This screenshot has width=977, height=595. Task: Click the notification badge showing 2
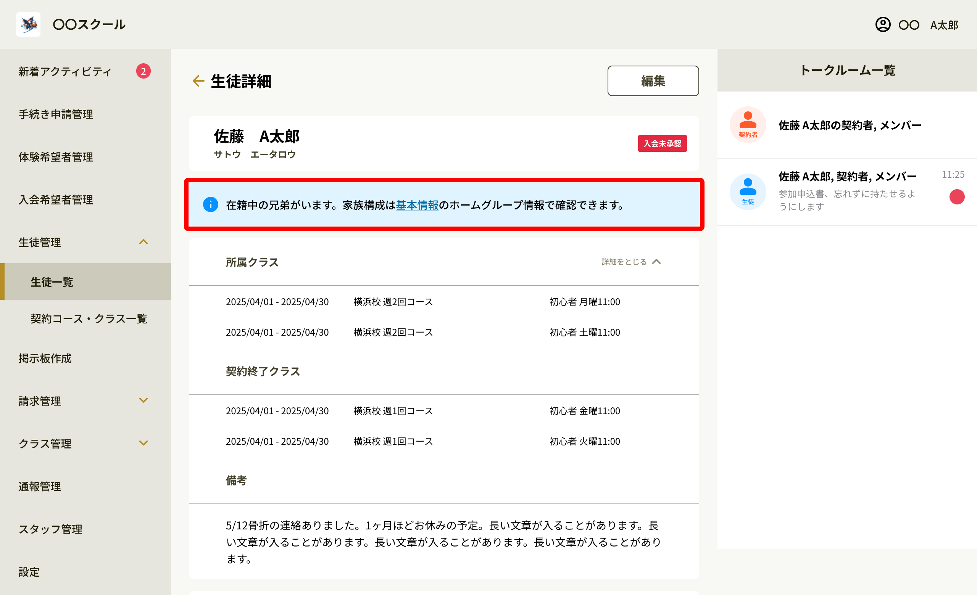point(143,71)
